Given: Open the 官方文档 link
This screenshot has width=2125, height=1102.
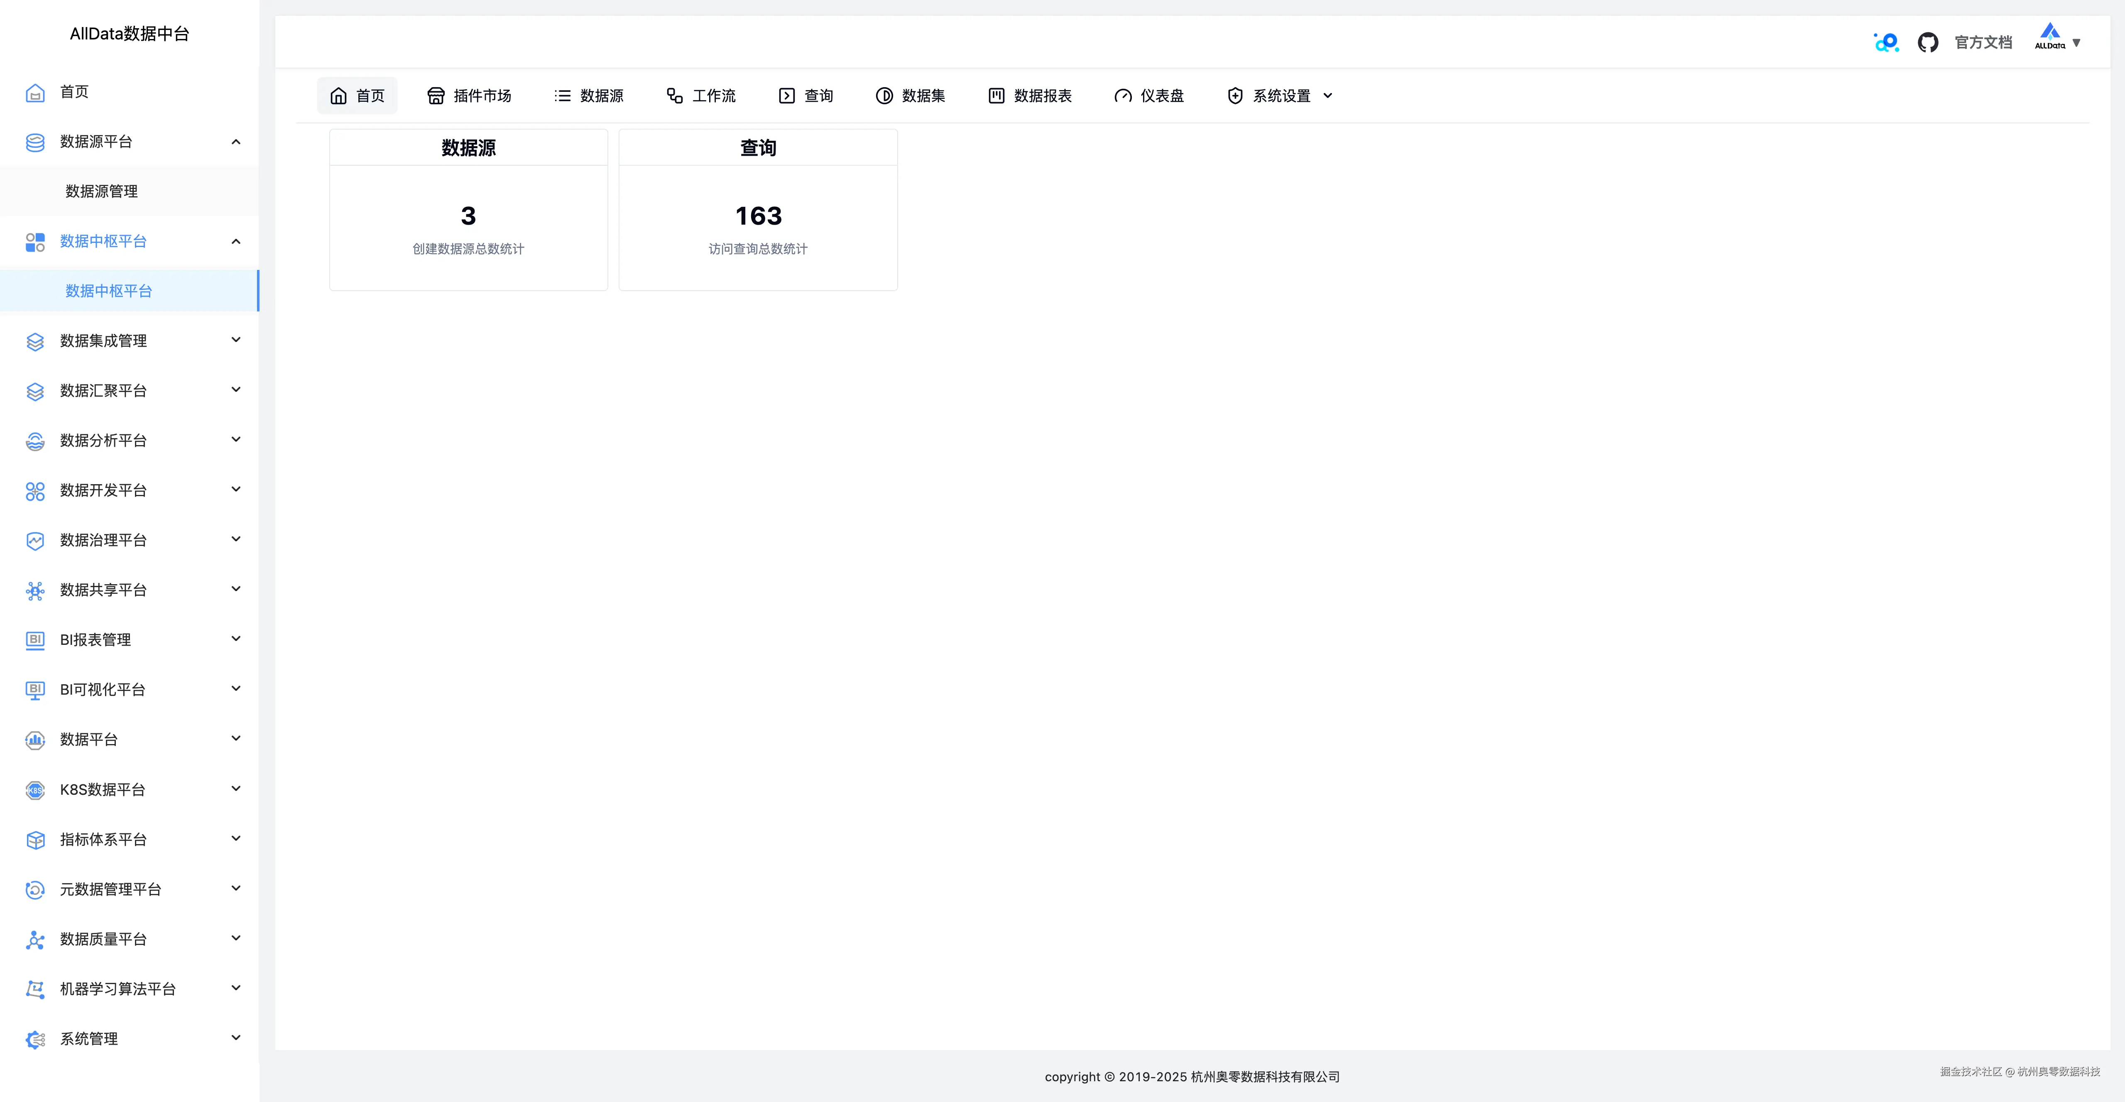Looking at the screenshot, I should pyautogui.click(x=1982, y=42).
